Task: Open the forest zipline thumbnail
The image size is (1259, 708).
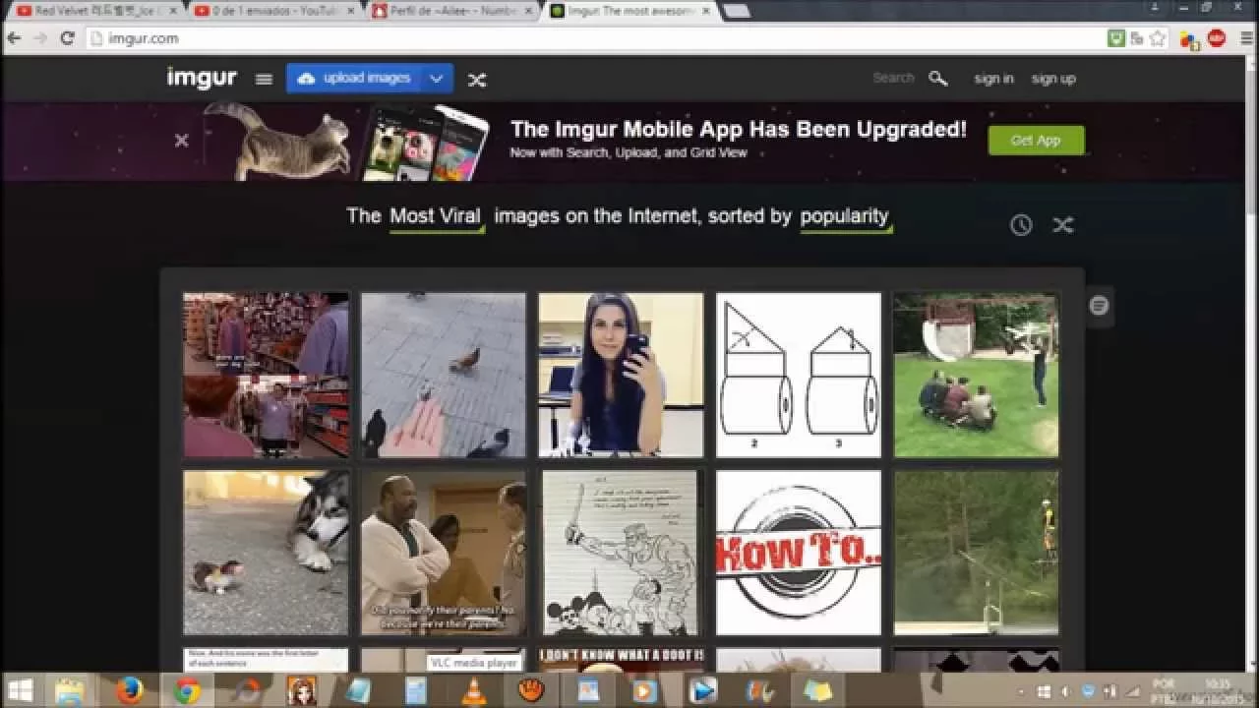Action: pos(976,553)
